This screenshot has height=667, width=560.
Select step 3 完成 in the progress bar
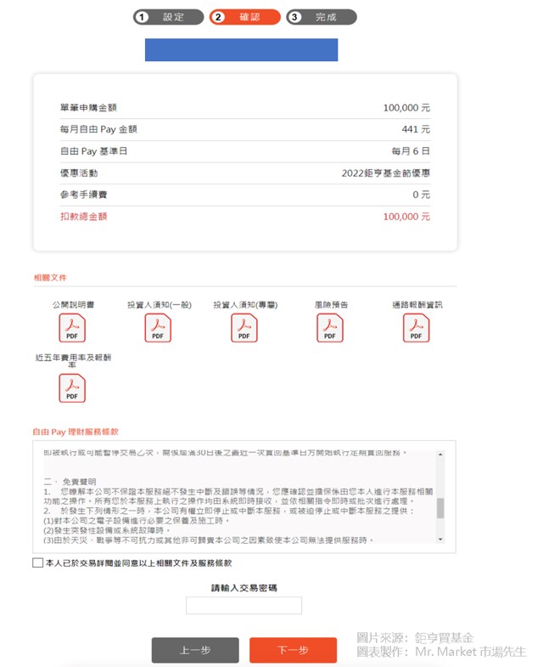pyautogui.click(x=322, y=17)
